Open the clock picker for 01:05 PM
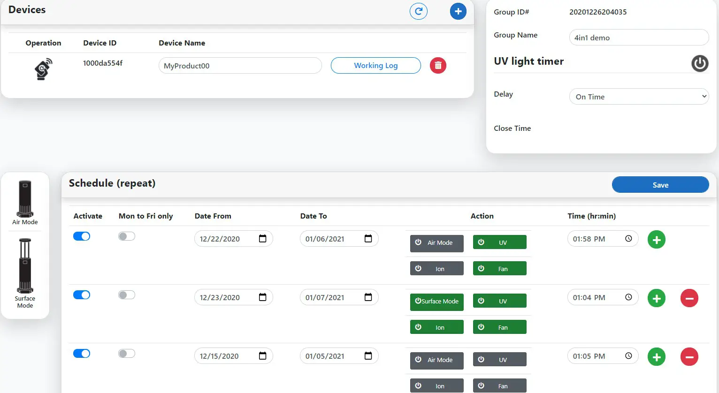This screenshot has height=393, width=719. coord(628,356)
